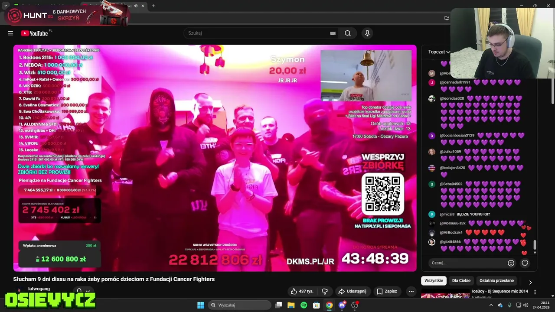This screenshot has width=555, height=312.
Task: Open the latwogang channel link
Action: point(39,289)
